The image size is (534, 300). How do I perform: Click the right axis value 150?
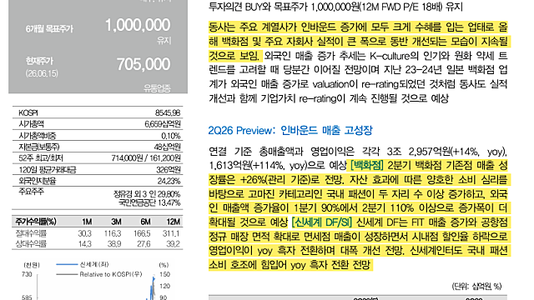click(x=164, y=274)
